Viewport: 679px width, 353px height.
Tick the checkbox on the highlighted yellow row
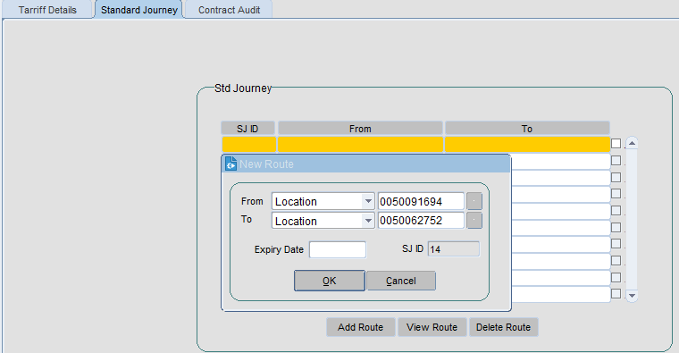616,143
